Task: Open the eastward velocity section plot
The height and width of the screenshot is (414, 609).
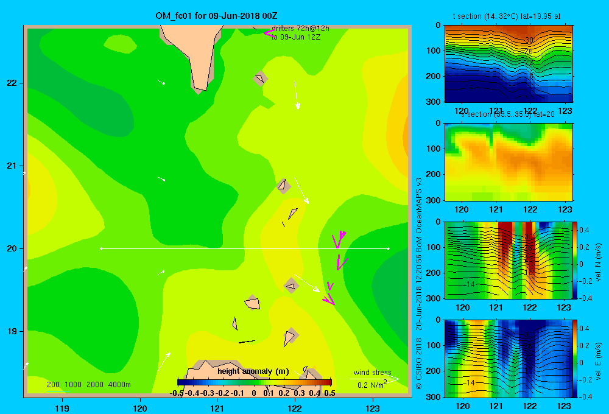Action: (509, 359)
